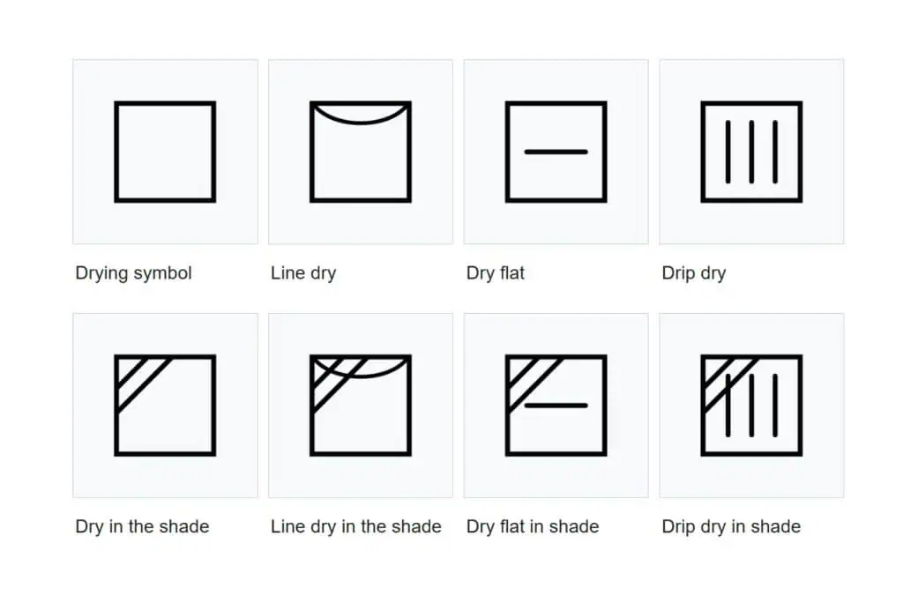Select the Line dry in the shade icon
Viewport: 903px width, 596px height.
coord(361,406)
